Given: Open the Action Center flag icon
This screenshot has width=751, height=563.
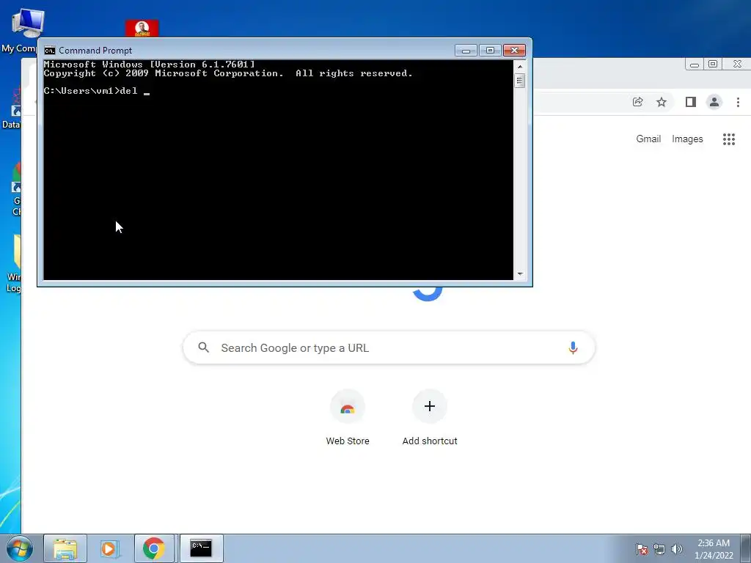Looking at the screenshot, I should 642,549.
